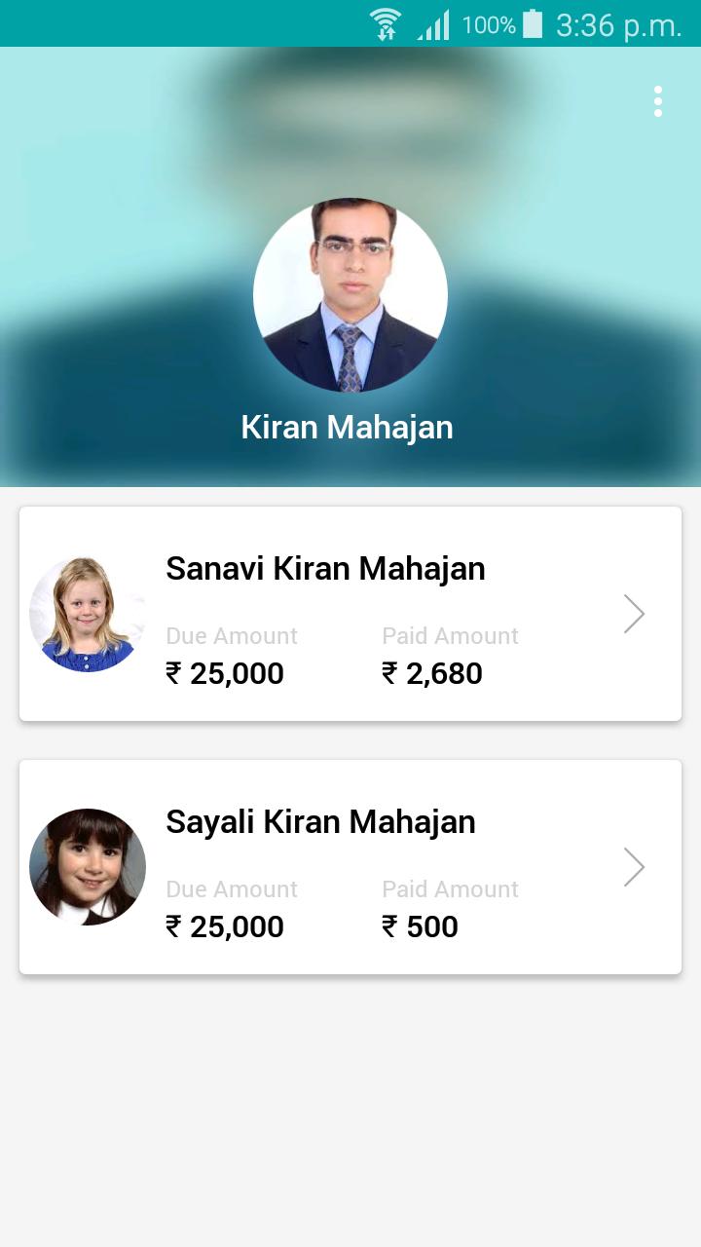Tap the cellular signal strength icon
Image resolution: width=701 pixels, height=1247 pixels.
(434, 24)
